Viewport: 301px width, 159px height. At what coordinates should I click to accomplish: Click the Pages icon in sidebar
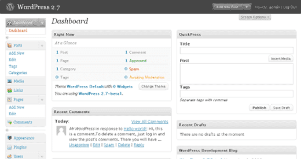click(10, 99)
